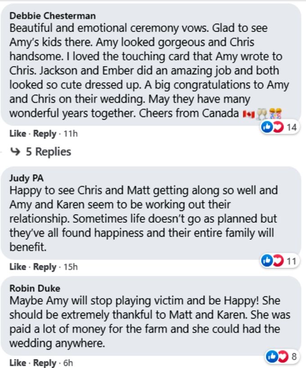Reply to Judy PA's comment

coord(45,267)
